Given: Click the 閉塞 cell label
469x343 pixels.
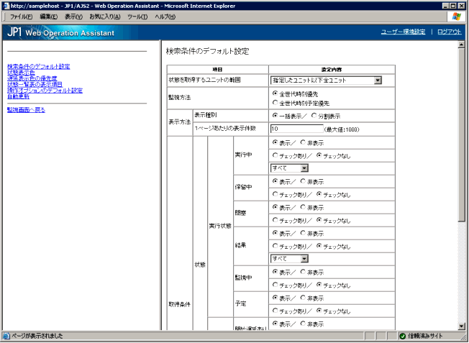Looking at the screenshot, I should [x=241, y=213].
